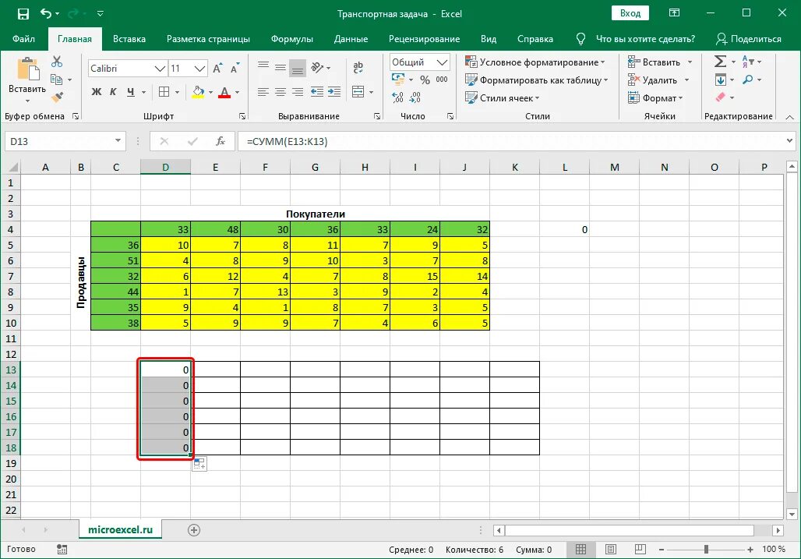Center cell text horizontally
This screenshot has height=559, width=801.
[x=281, y=92]
